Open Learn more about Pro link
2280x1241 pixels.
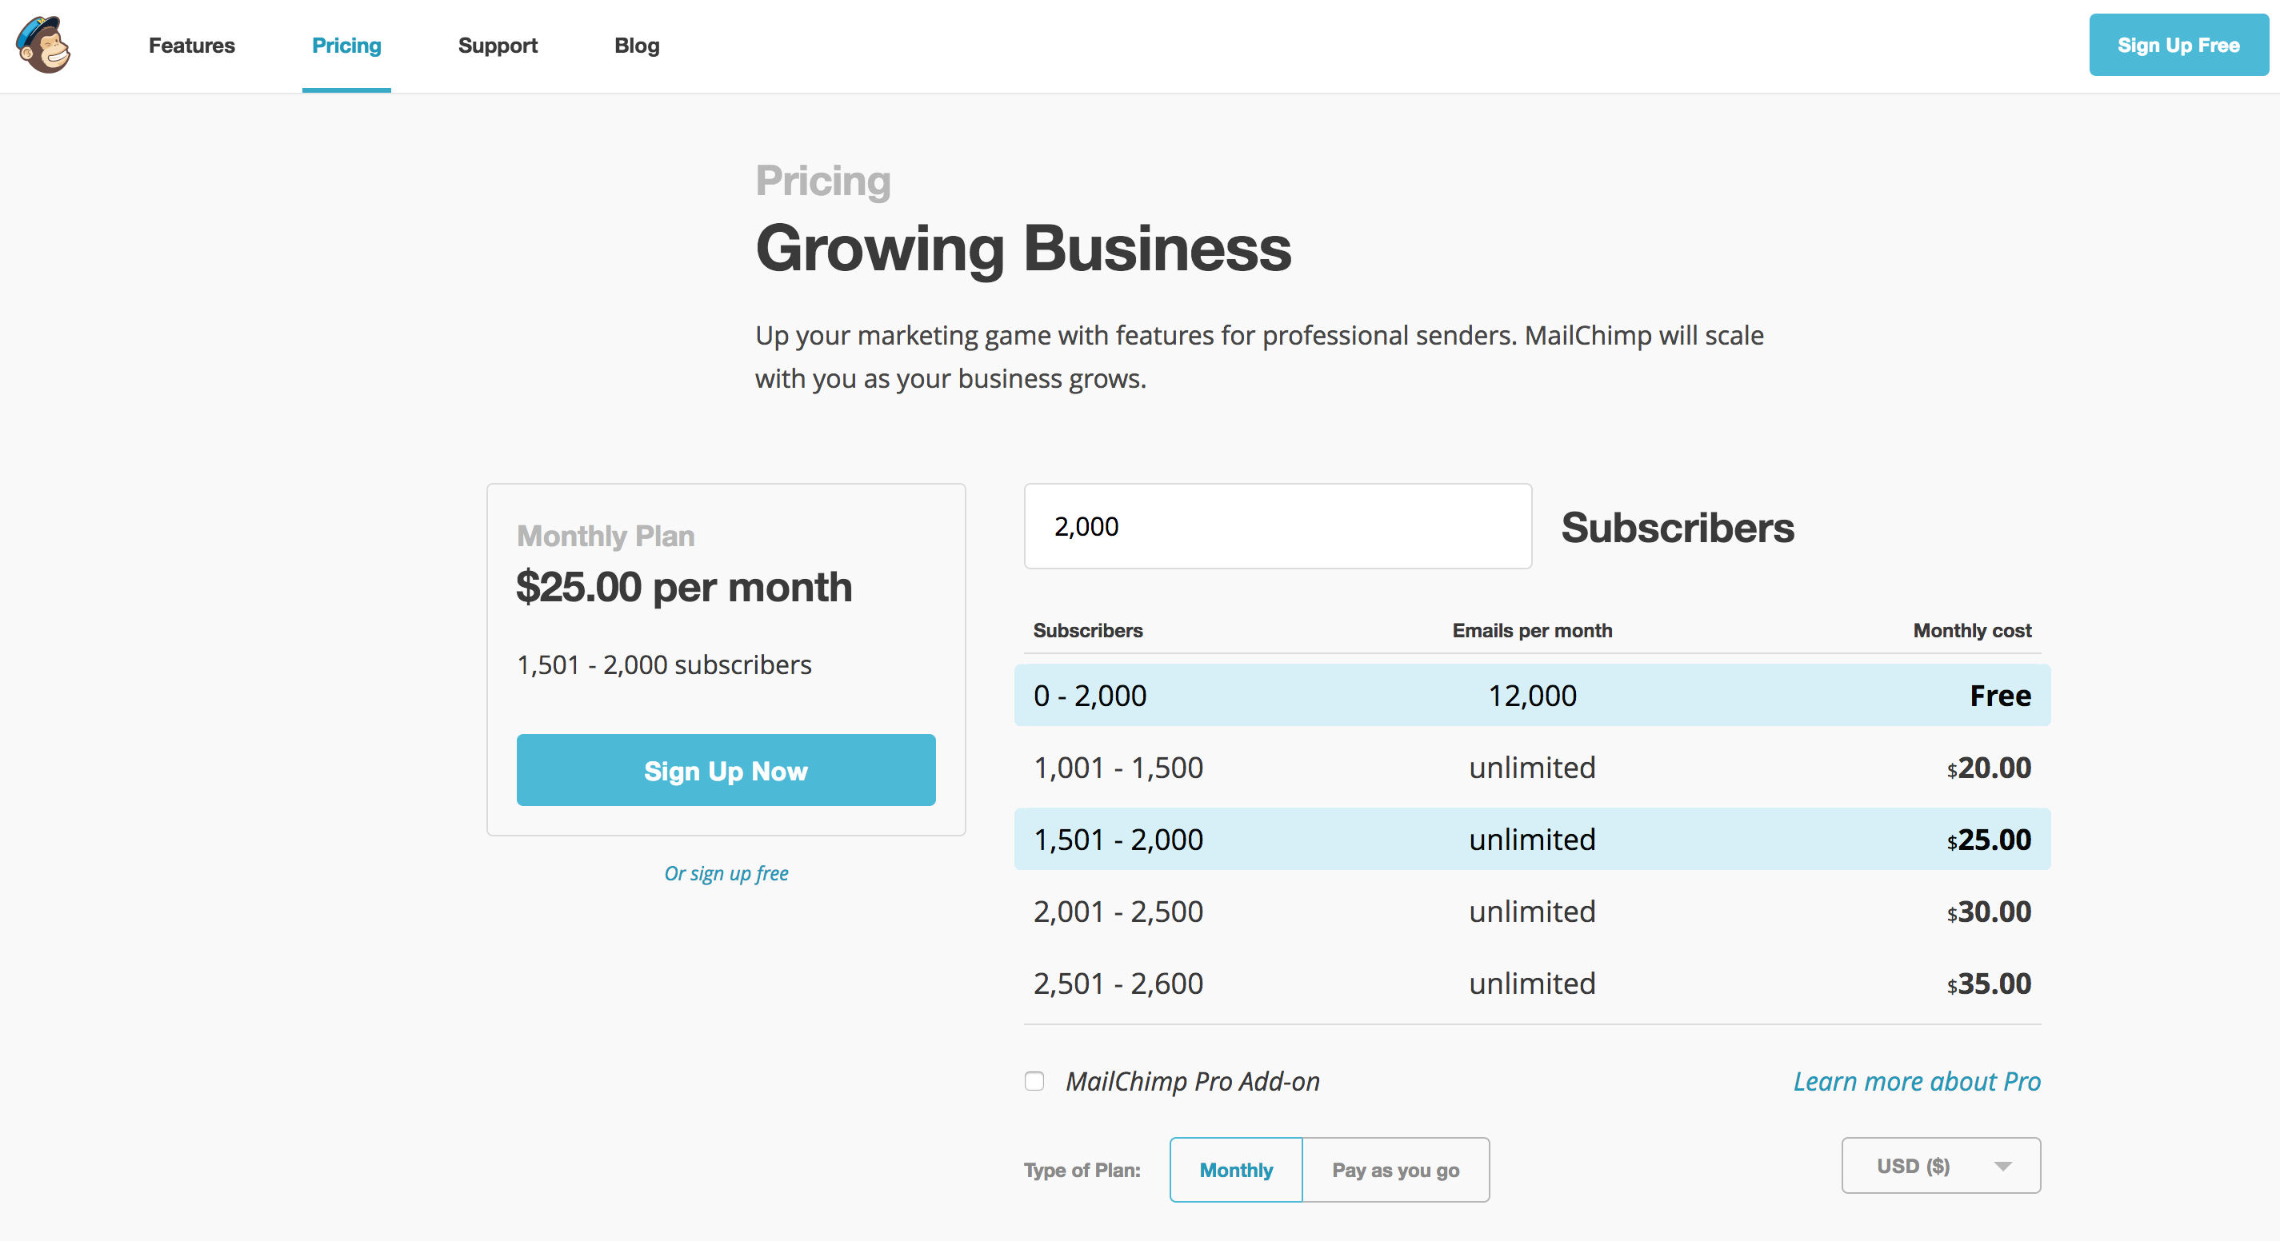point(1916,1081)
